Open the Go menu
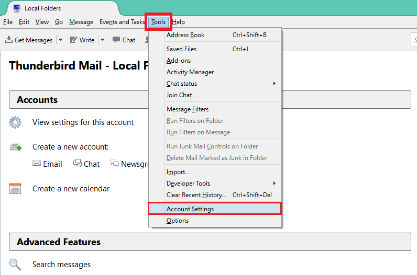The image size is (417, 275). click(59, 22)
